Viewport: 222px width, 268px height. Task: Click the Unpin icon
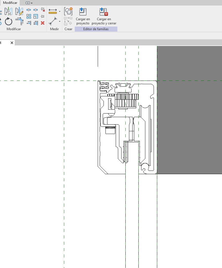tap(43, 10)
